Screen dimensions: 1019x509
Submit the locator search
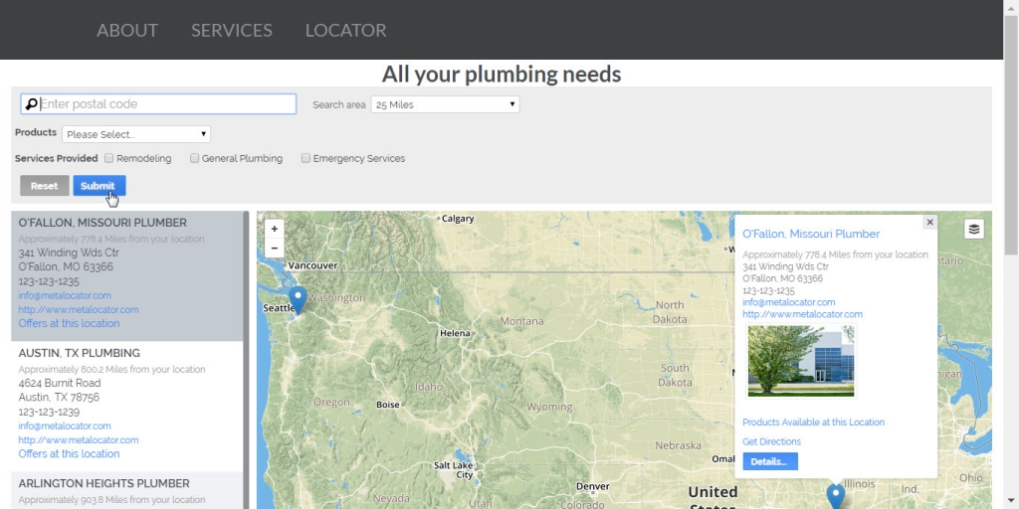coord(99,186)
